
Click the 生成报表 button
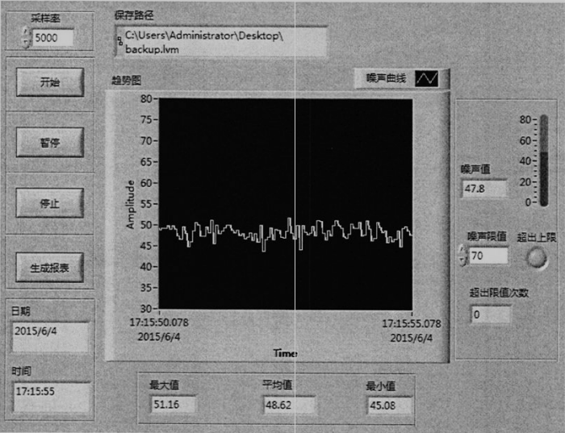point(50,268)
